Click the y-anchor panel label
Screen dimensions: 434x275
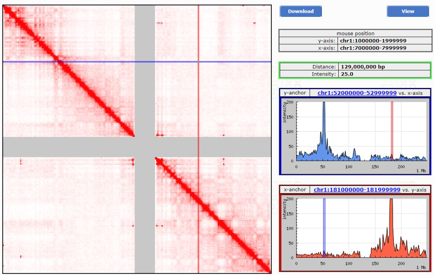point(295,93)
